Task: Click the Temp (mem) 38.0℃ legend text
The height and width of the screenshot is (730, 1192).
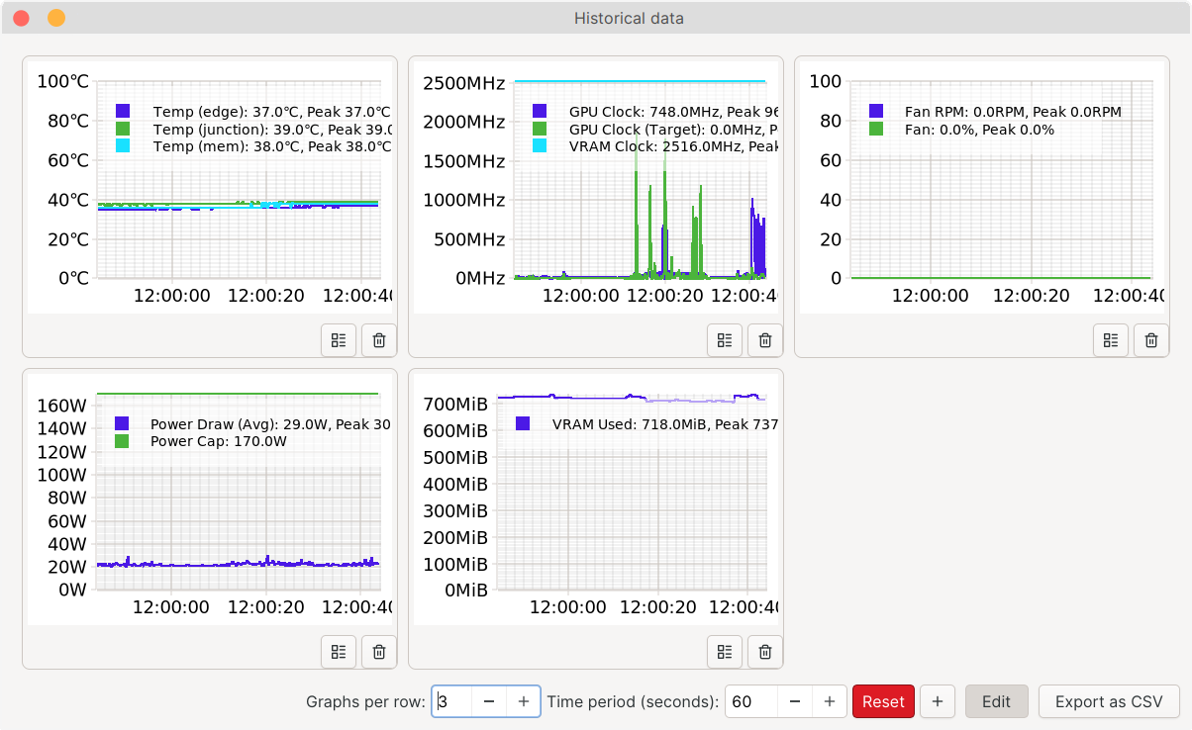Action: click(x=272, y=146)
